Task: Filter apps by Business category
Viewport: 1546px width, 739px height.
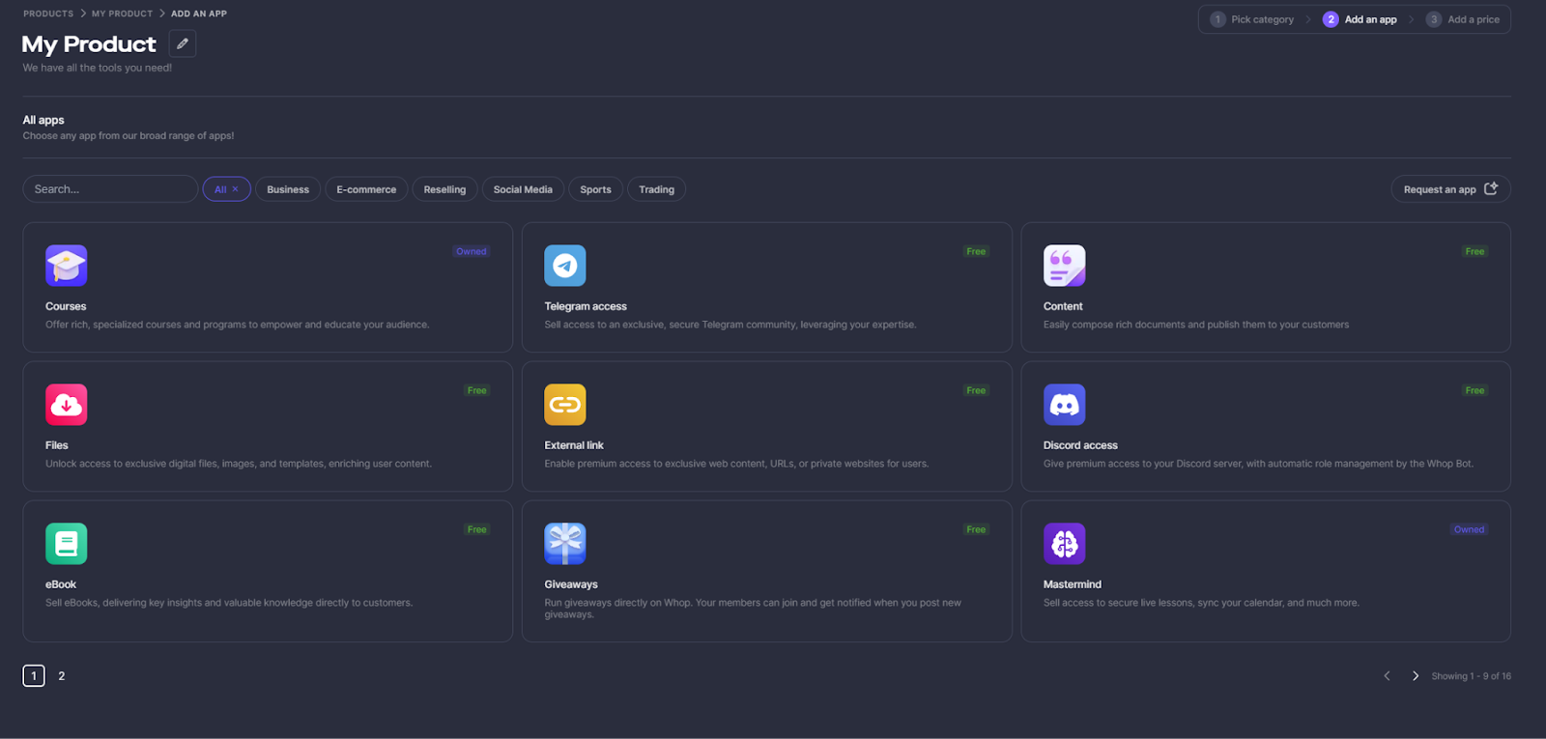Action: 288,189
